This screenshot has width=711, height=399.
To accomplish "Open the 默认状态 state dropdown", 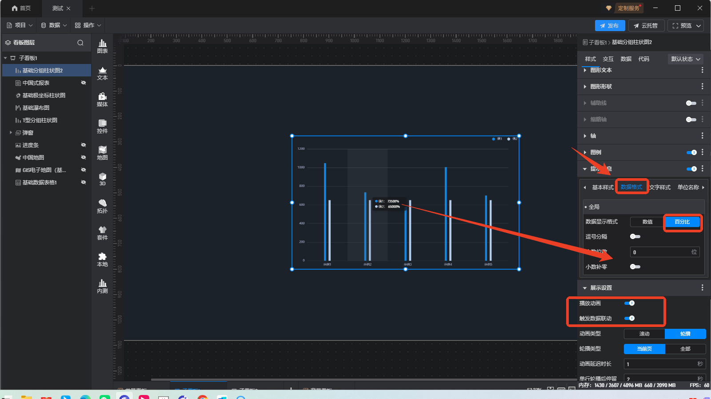I will tap(685, 59).
